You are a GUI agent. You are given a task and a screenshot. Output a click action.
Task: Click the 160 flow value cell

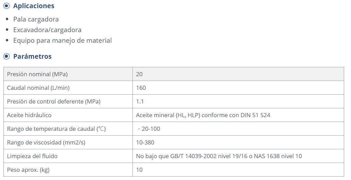(238, 87)
